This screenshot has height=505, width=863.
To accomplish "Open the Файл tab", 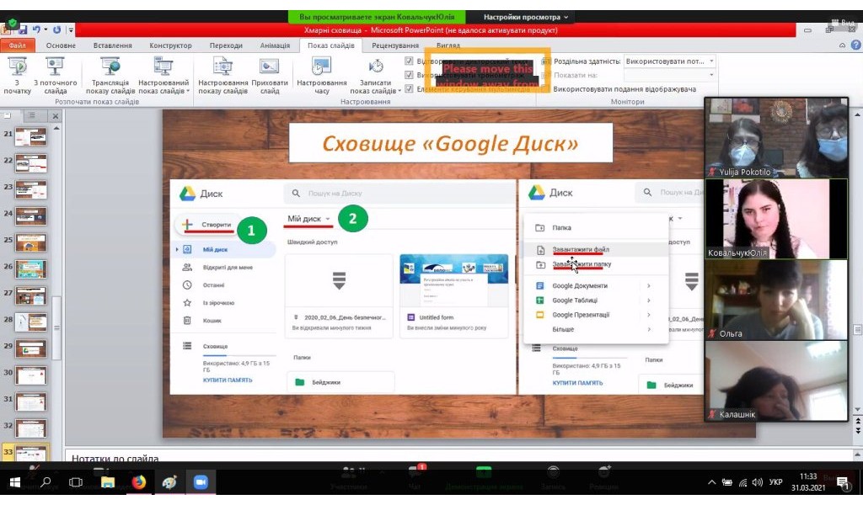I will coord(18,45).
